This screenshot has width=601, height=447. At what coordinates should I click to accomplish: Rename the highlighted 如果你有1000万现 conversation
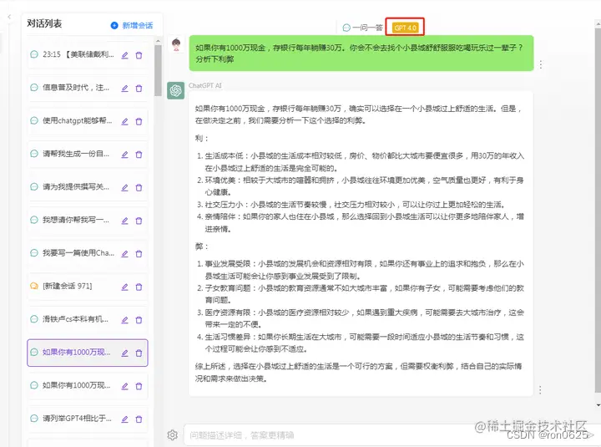[x=124, y=353]
